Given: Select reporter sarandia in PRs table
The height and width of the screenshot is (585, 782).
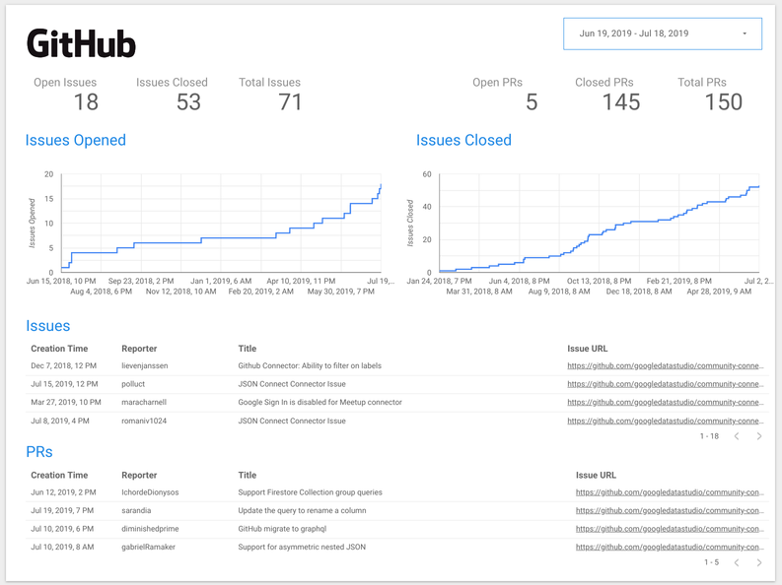Looking at the screenshot, I should (x=136, y=511).
